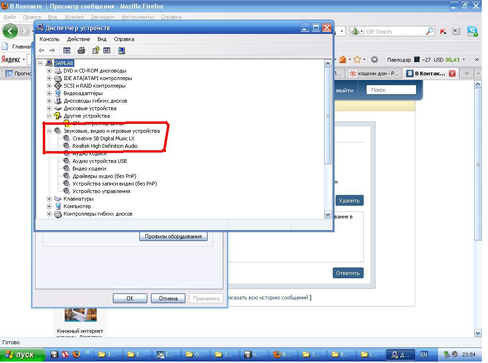488x363 pixels.
Task: Expand Дисководы гибких дисков node
Action: (49, 101)
